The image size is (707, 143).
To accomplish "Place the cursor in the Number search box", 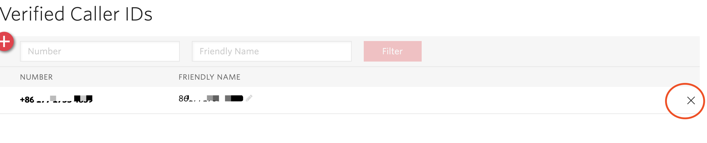I will coord(100,51).
